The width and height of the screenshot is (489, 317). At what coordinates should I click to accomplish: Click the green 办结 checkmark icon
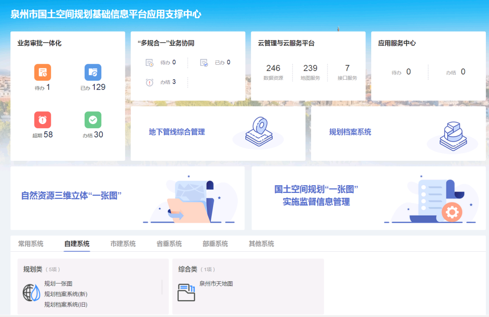coord(93,120)
